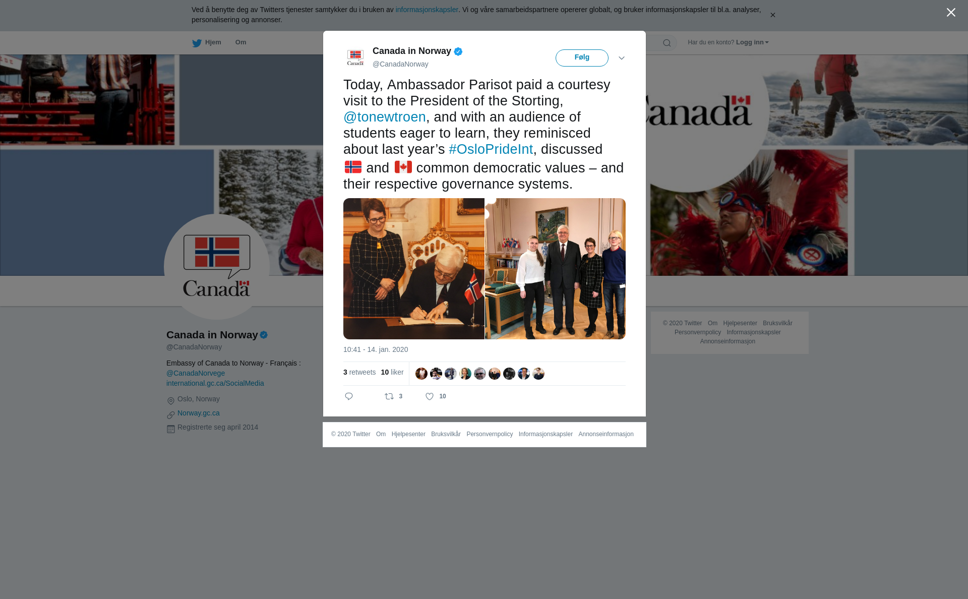The height and width of the screenshot is (599, 968).
Task: Open the @tonewtroen mention link
Action: click(x=385, y=117)
